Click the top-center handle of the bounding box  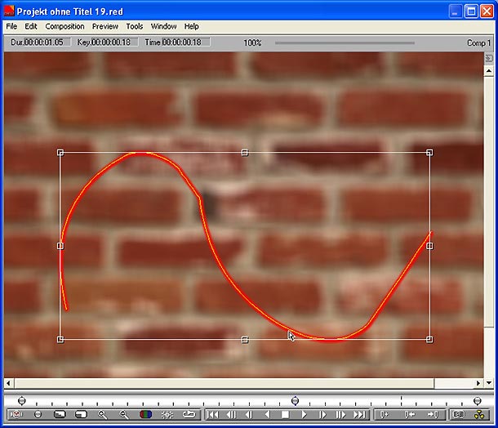245,153
